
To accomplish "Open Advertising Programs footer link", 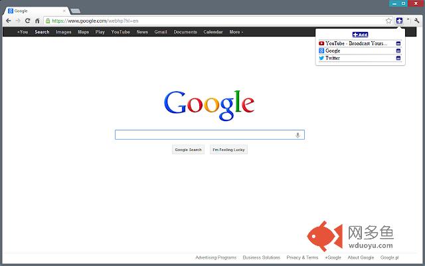I will point(216,257).
